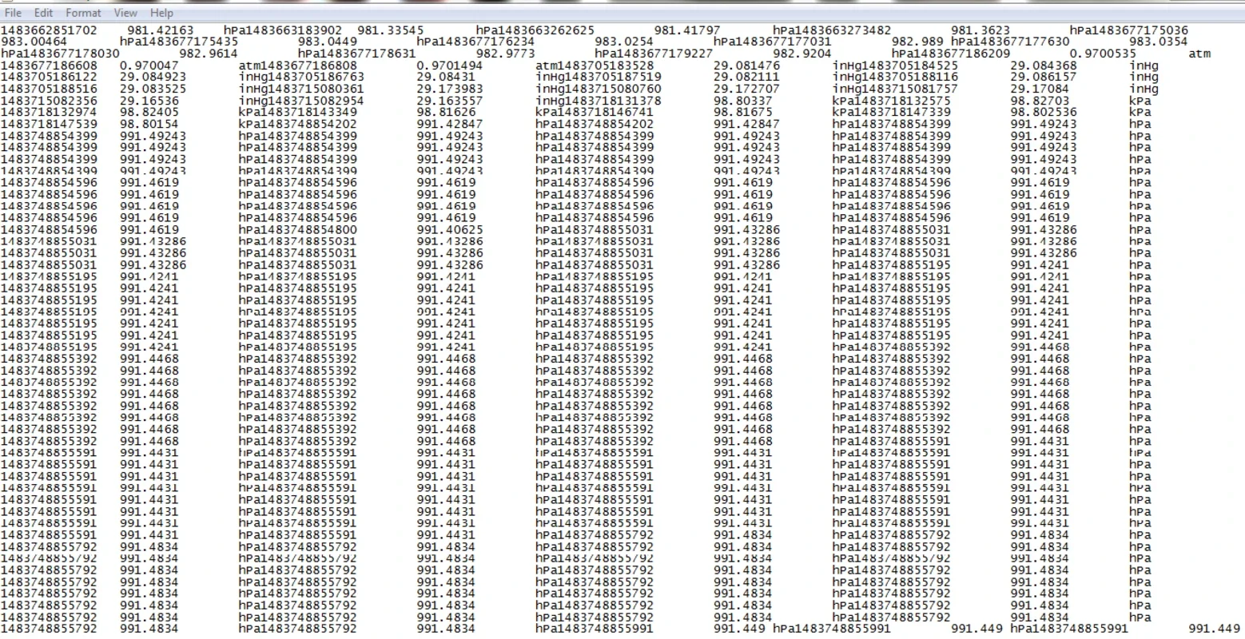Click the timestamp 1483715082356
The width and height of the screenshot is (1245, 639).
click(x=49, y=101)
